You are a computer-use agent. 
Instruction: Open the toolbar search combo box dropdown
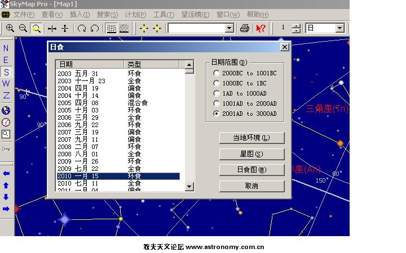point(230,28)
